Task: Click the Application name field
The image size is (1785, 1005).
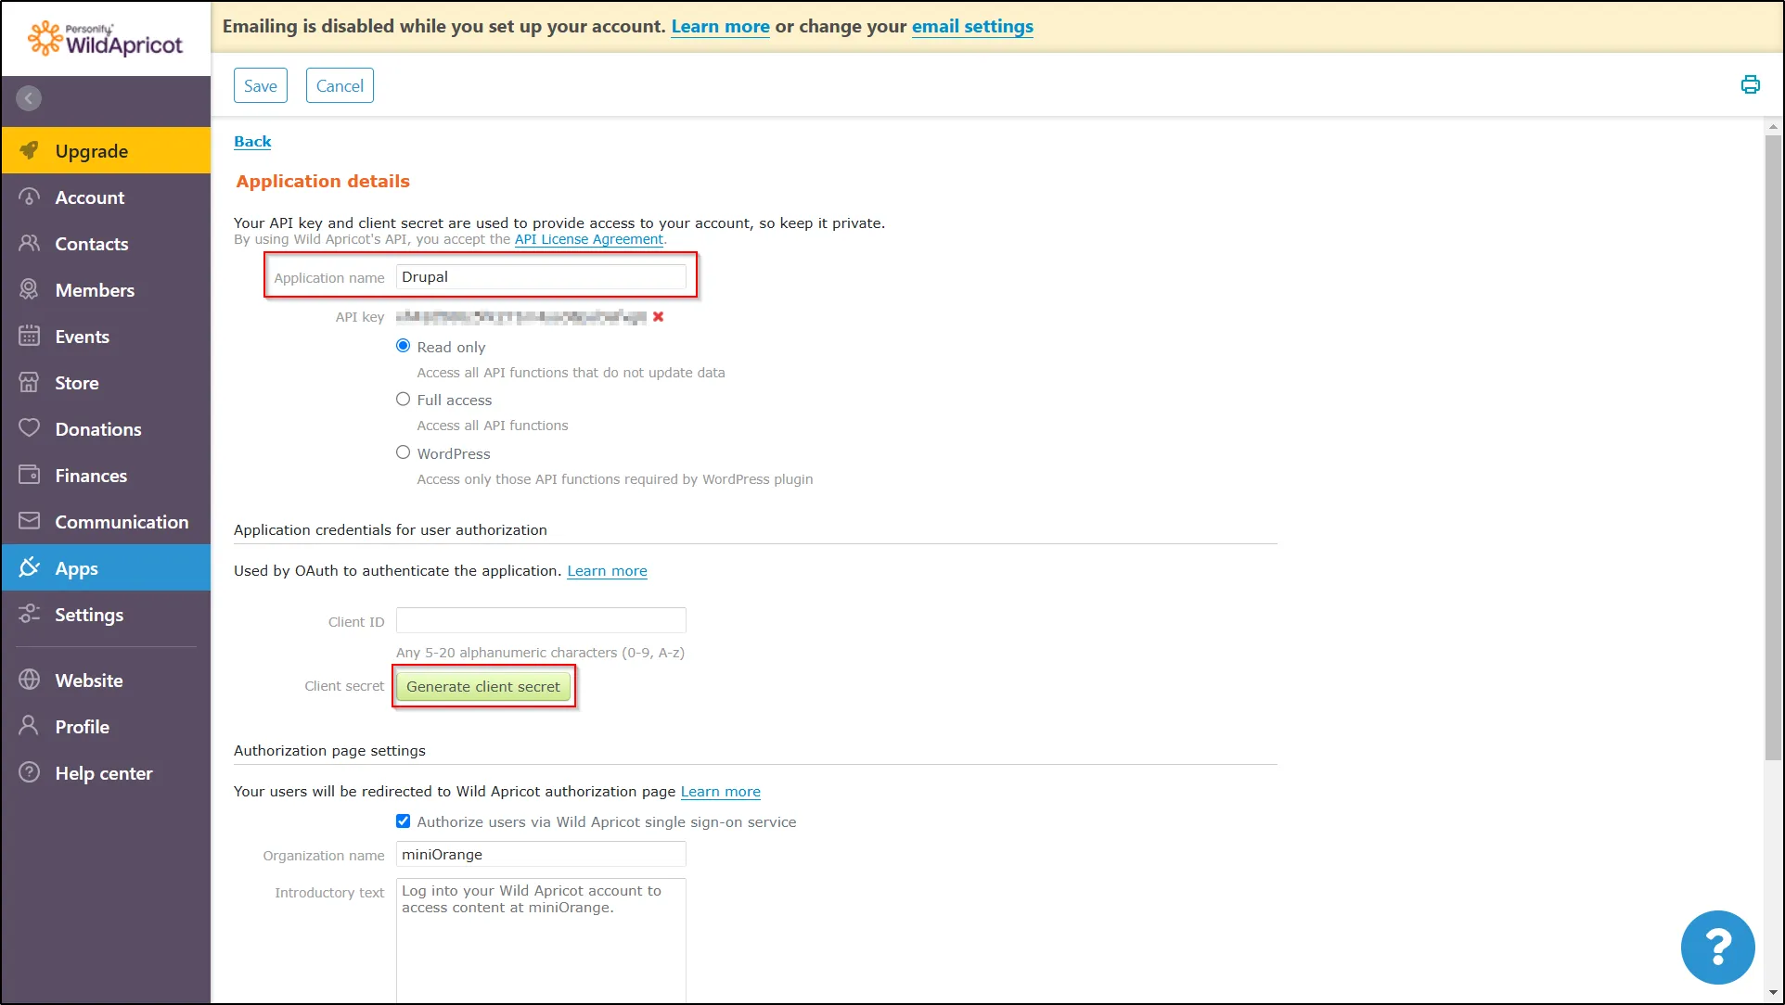Action: (x=541, y=277)
